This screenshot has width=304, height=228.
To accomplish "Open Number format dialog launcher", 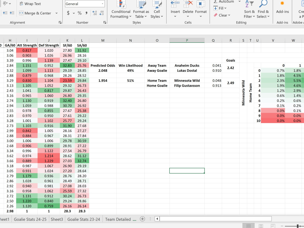I will 105,22.
